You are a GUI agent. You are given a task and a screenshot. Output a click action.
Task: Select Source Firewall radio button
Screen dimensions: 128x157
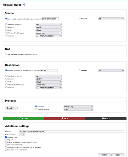coord(80,19)
